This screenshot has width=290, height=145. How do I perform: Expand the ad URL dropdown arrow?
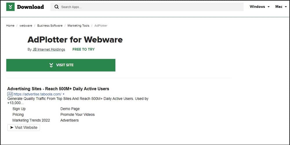click(64, 94)
